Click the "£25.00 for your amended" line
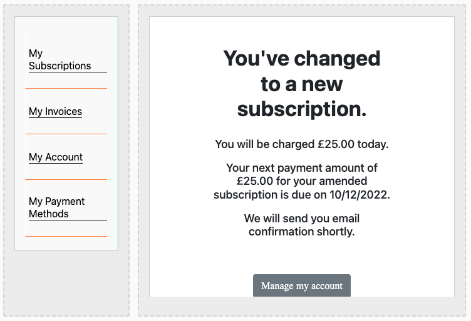The width and height of the screenshot is (471, 321). pos(301,181)
